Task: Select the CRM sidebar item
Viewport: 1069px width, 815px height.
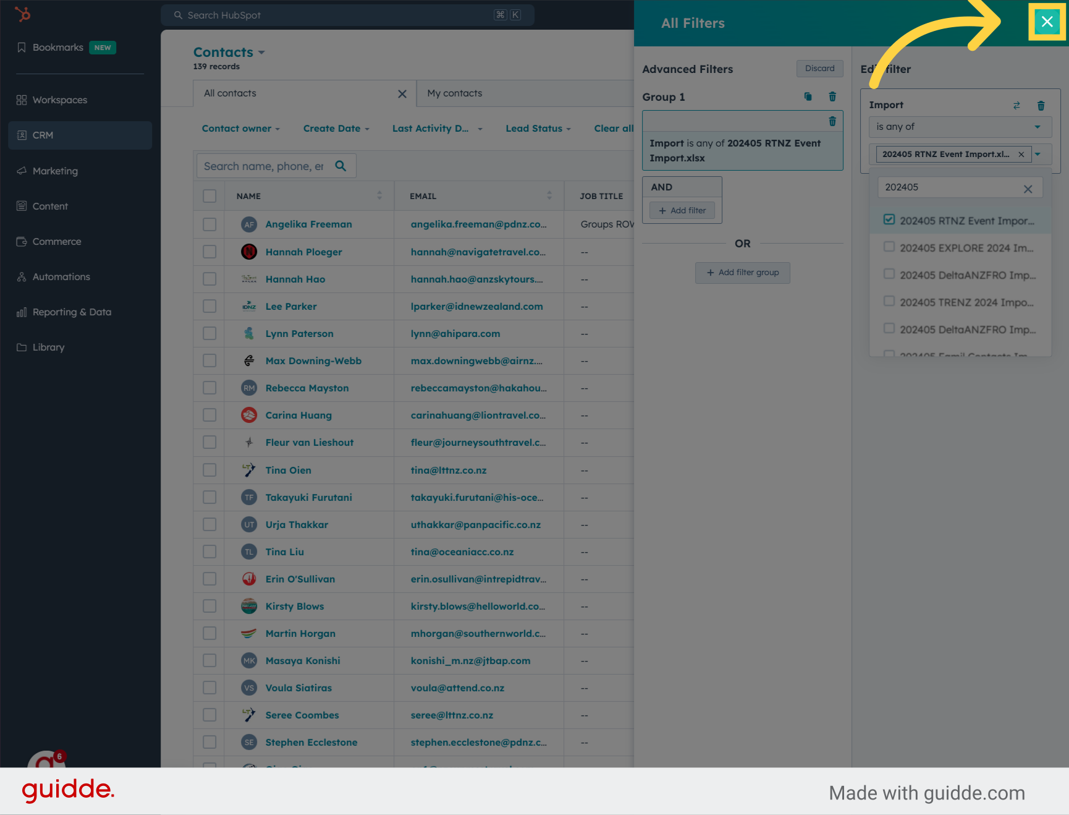Action: click(x=80, y=135)
